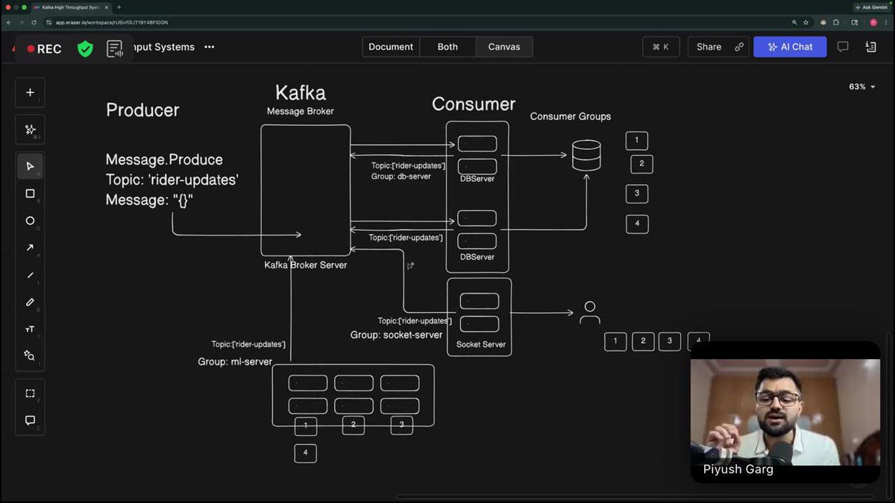Open the three-dot more options menu

210,47
